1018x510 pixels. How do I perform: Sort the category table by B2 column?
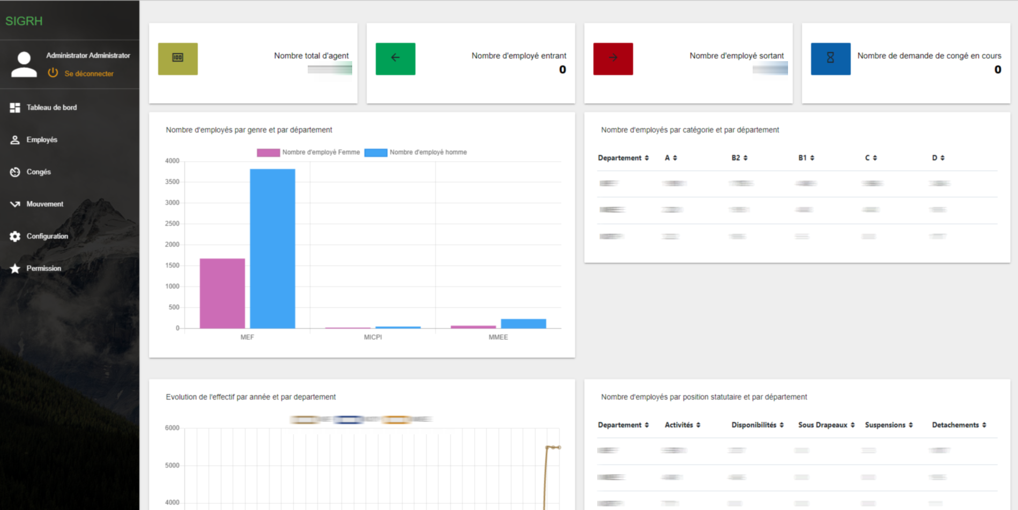[x=739, y=158]
